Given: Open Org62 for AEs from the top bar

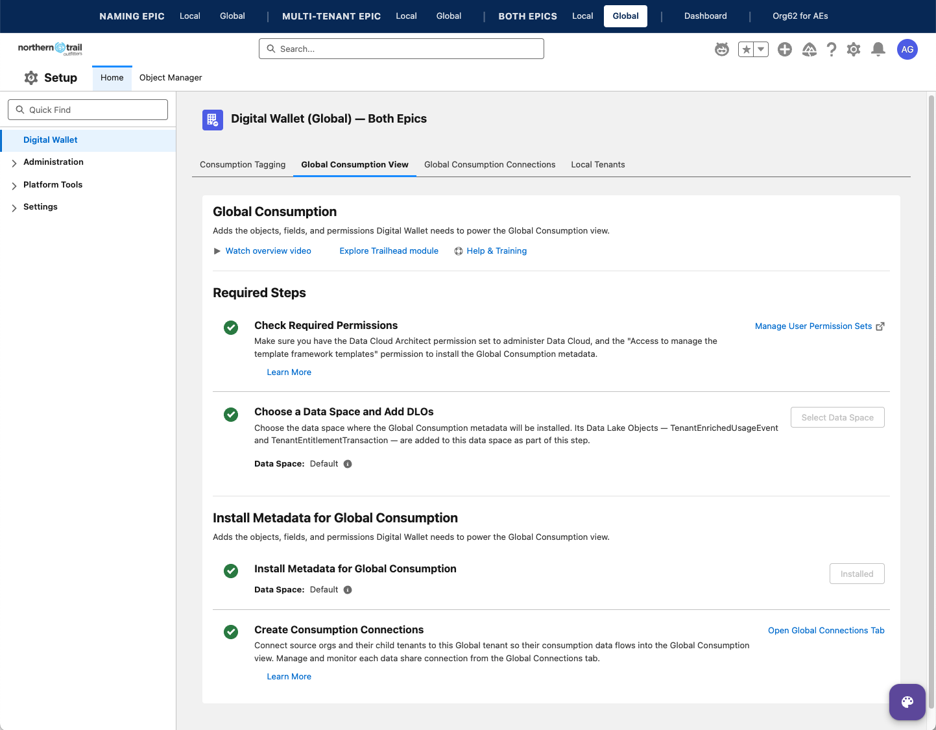Looking at the screenshot, I should 800,16.
